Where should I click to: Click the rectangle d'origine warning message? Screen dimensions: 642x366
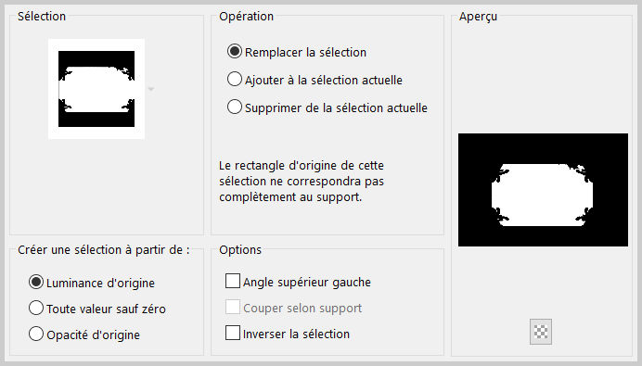pos(302,182)
